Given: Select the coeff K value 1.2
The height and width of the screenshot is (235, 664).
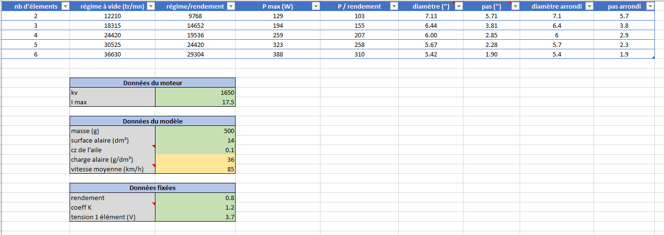Looking at the screenshot, I should point(195,207).
